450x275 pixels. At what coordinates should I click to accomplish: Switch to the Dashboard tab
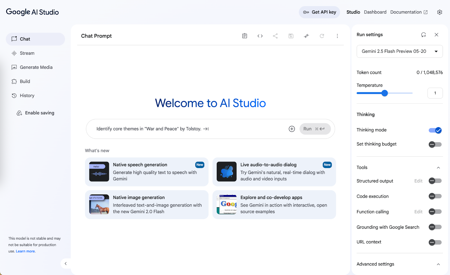click(375, 12)
